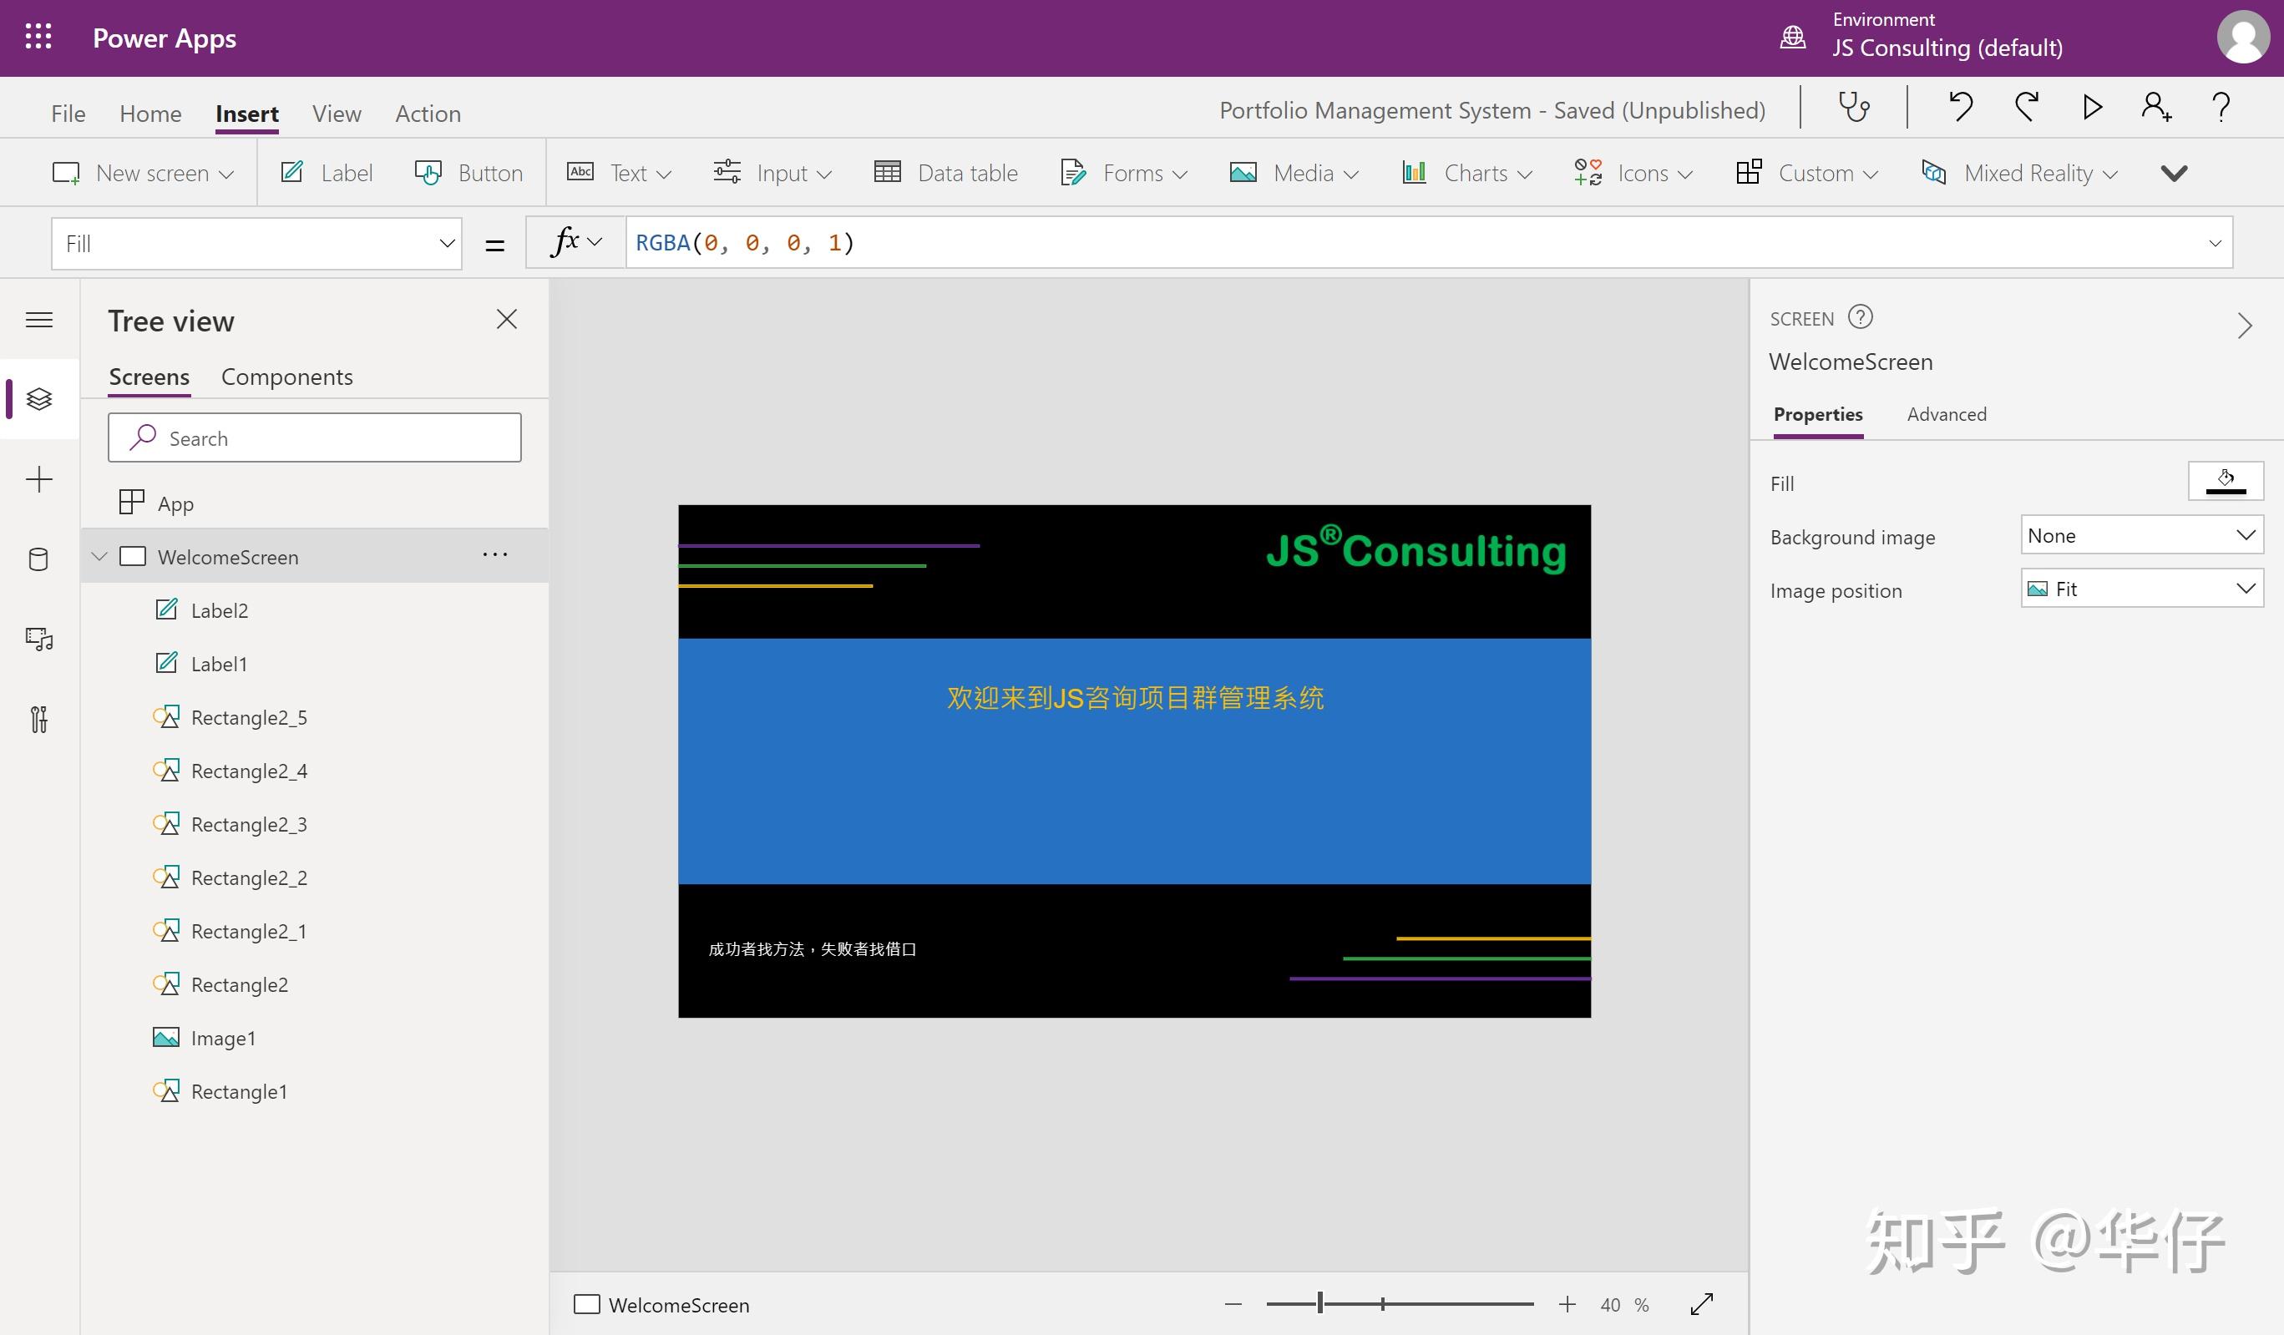Select Label1 in tree view

click(x=315, y=664)
